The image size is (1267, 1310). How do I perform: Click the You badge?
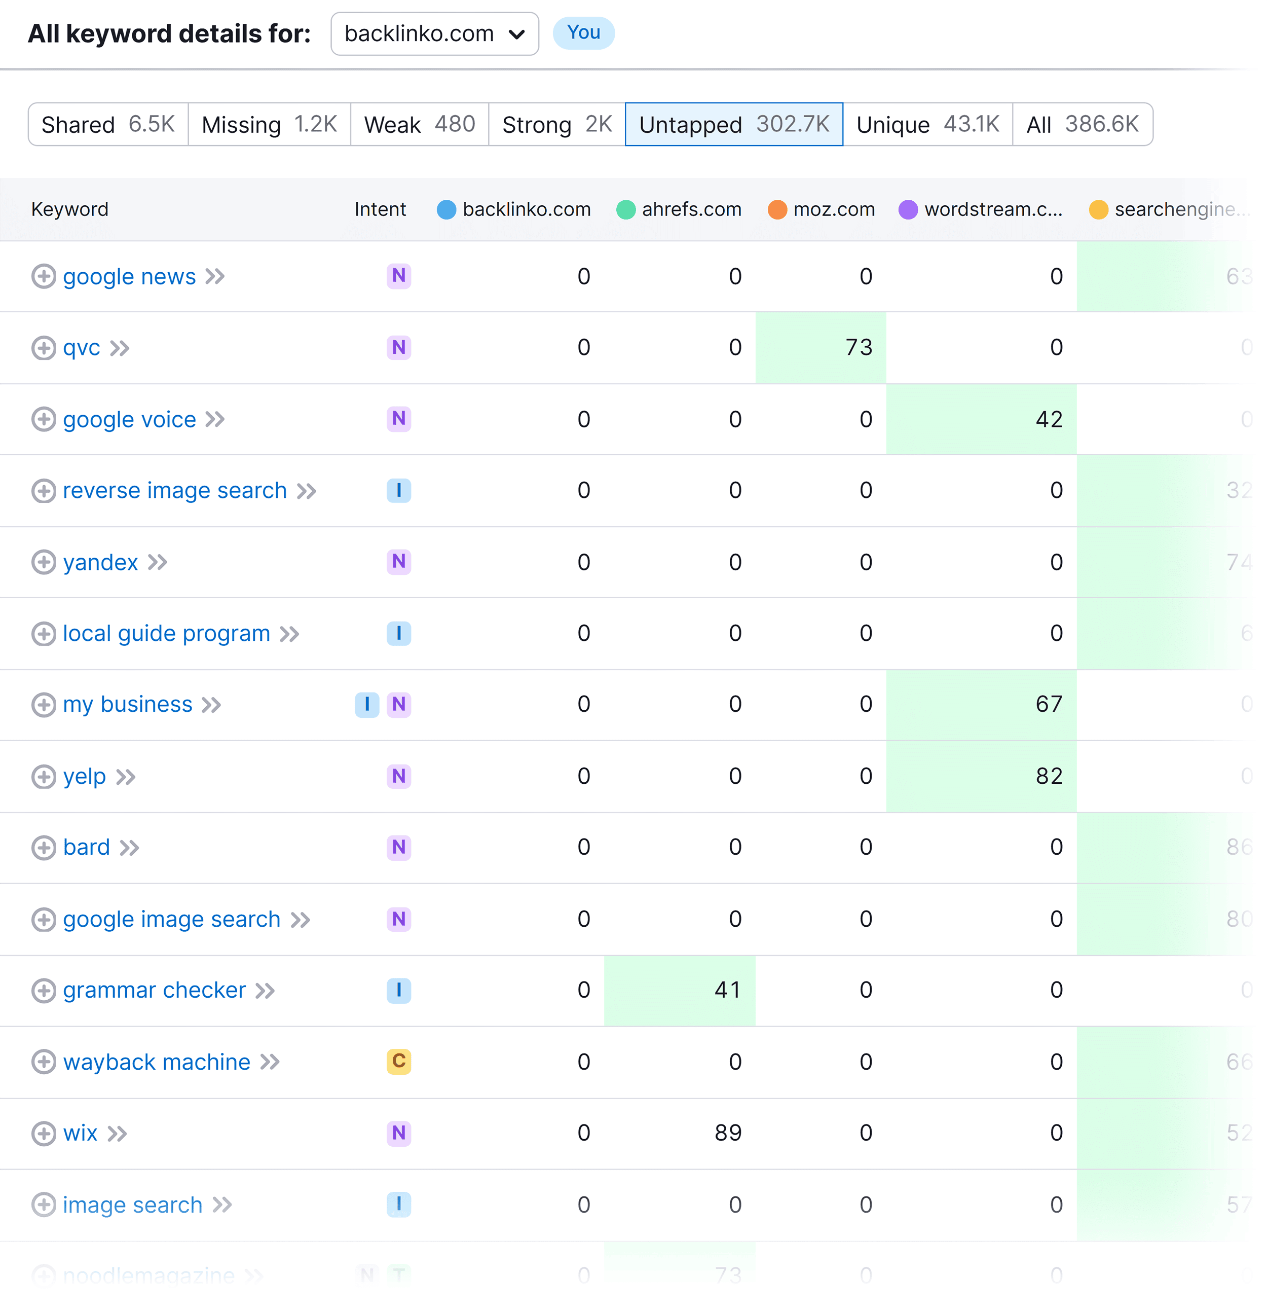[x=583, y=33]
